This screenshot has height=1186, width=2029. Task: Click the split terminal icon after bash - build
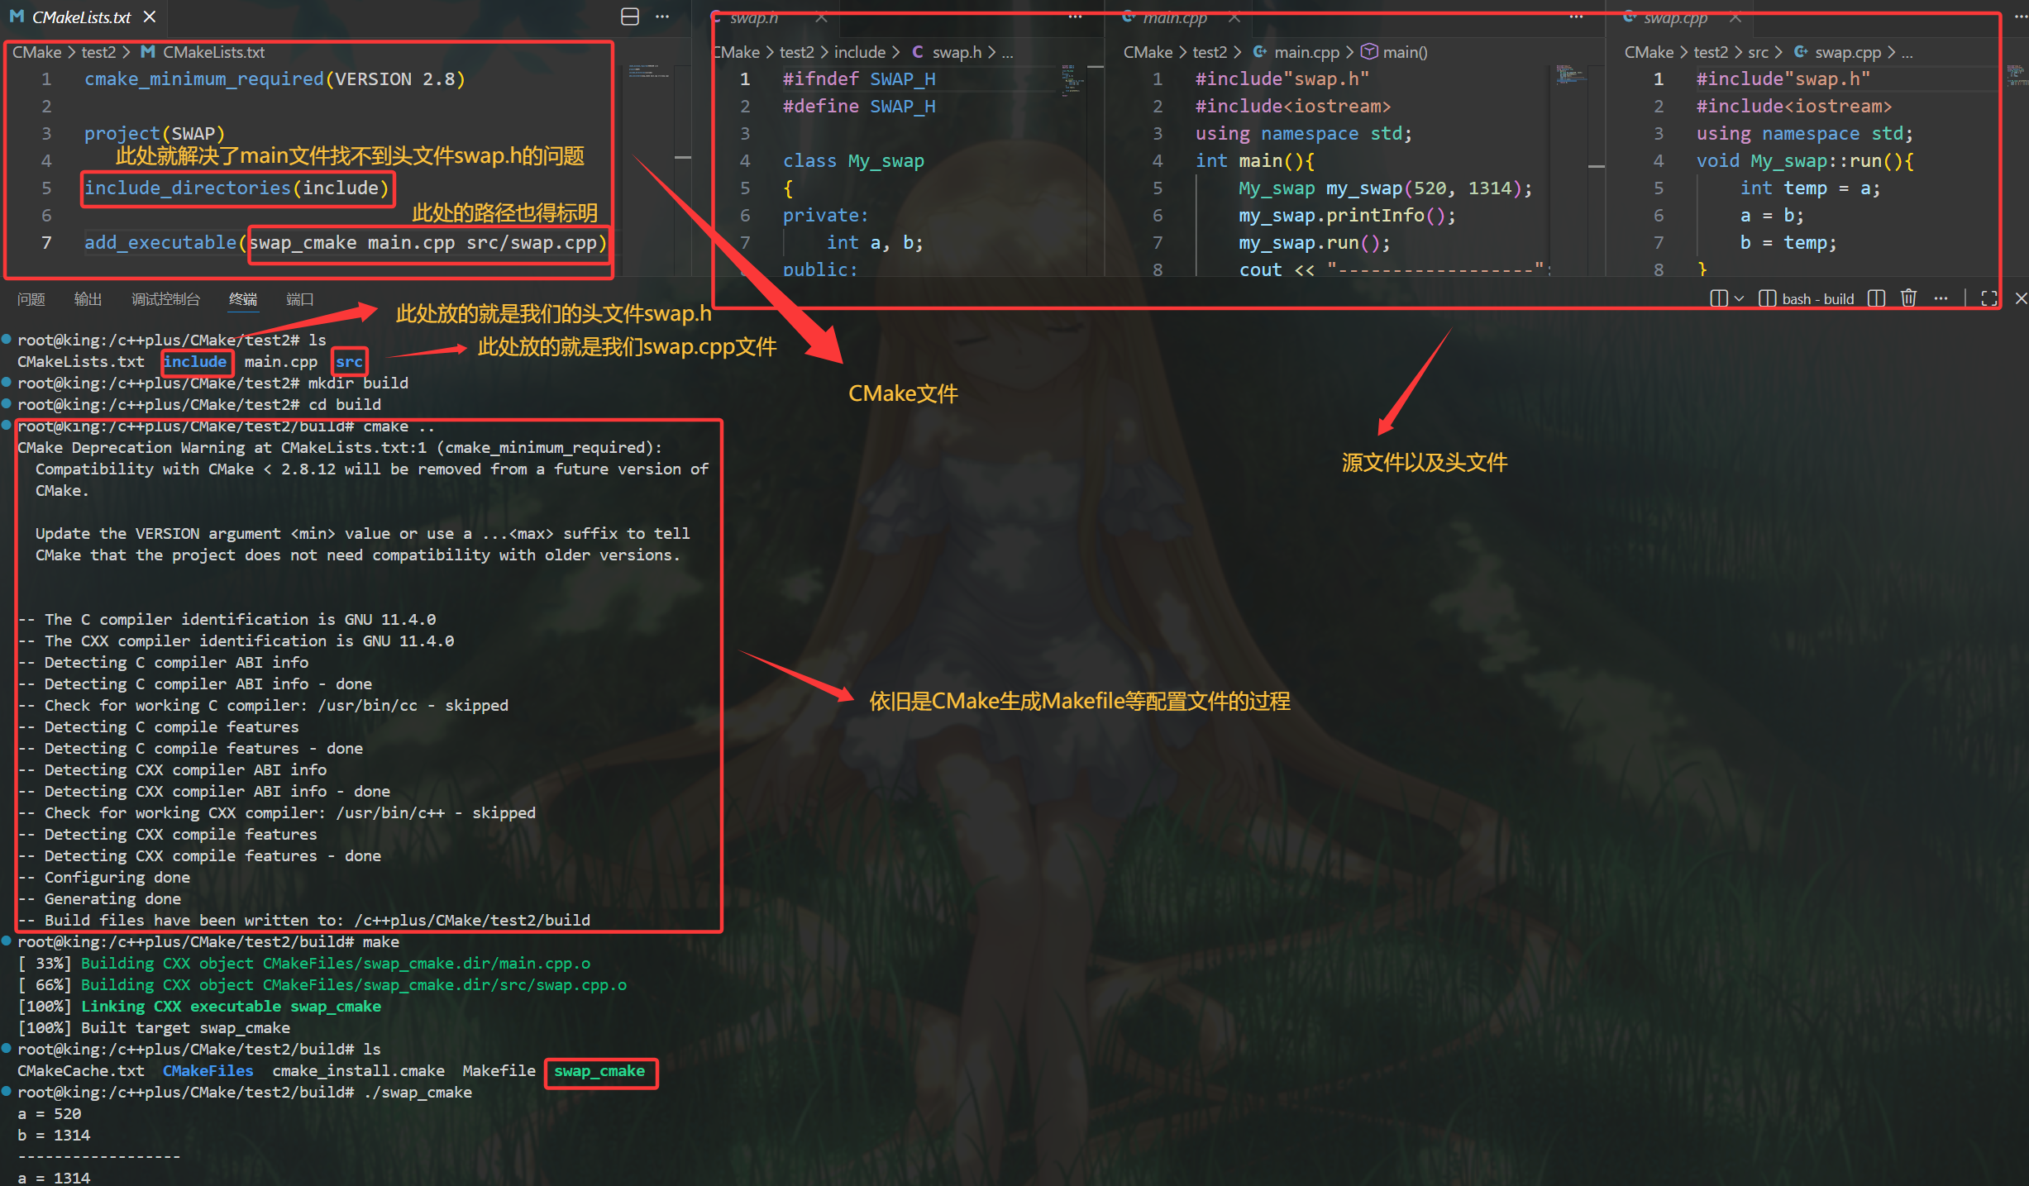[1876, 298]
